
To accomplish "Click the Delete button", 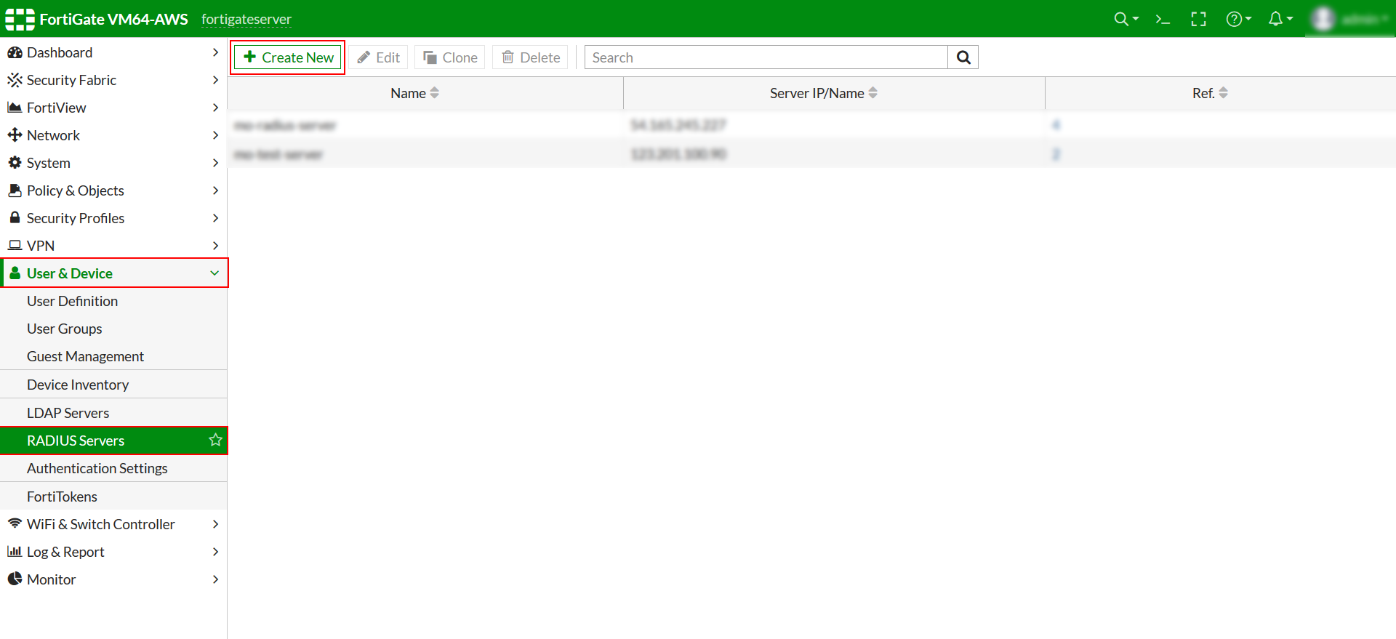I will [531, 57].
